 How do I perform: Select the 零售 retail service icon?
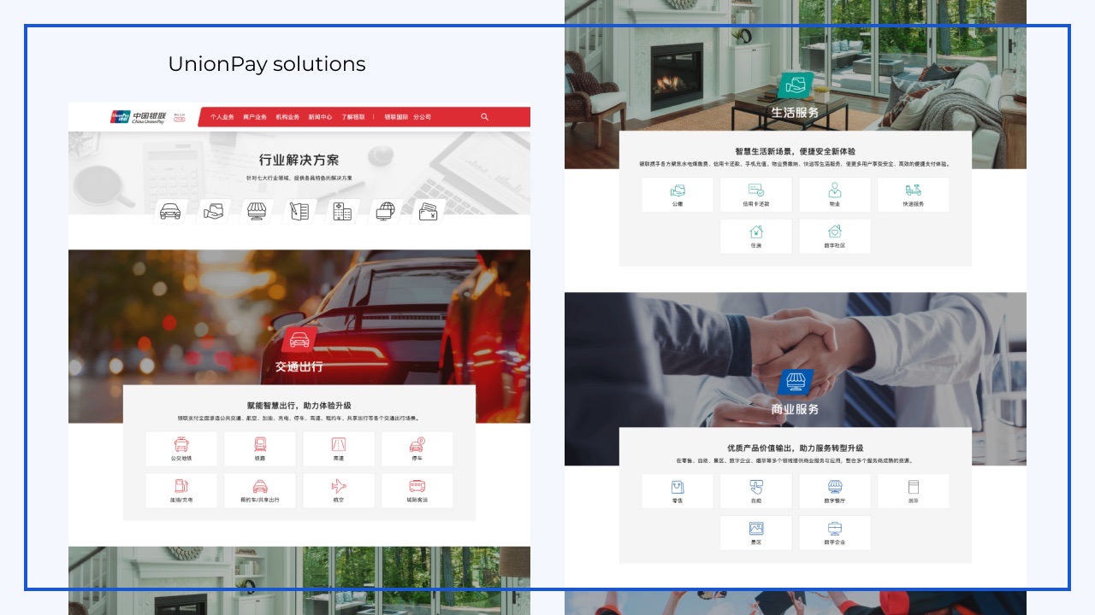click(x=678, y=490)
